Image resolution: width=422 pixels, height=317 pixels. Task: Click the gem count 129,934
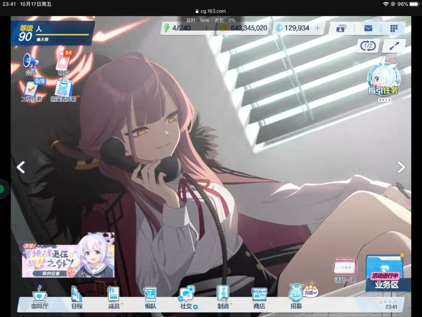(x=297, y=28)
